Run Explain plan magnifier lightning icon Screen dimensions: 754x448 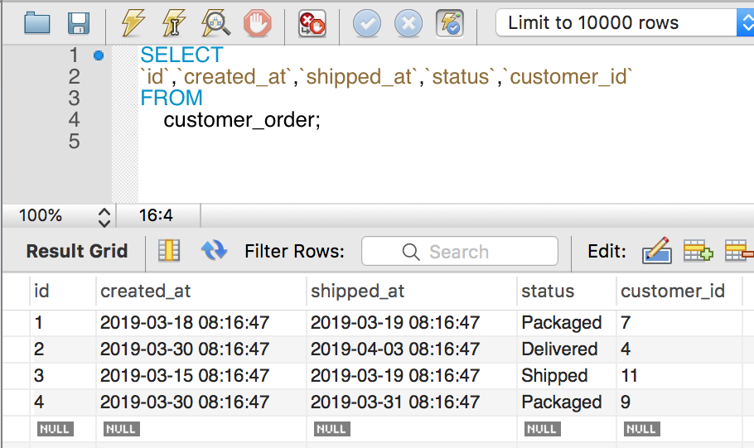(215, 23)
